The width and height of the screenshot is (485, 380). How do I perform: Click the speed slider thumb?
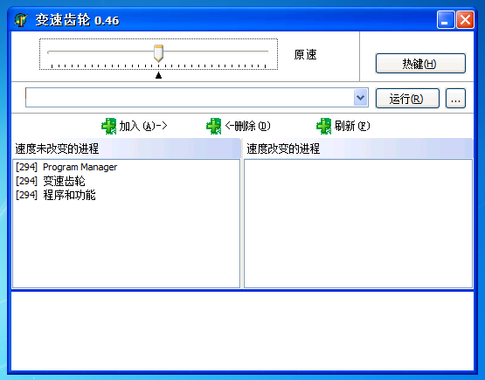click(158, 53)
